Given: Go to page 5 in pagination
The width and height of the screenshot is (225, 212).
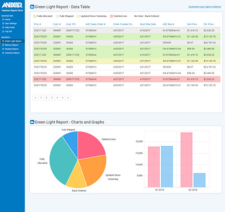Looking at the screenshot, I should [x=62, y=98].
